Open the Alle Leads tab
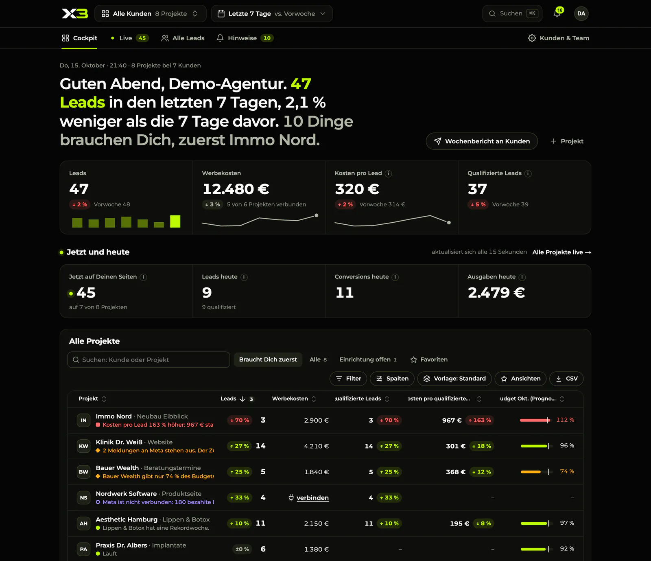This screenshot has width=651, height=561. (183, 38)
